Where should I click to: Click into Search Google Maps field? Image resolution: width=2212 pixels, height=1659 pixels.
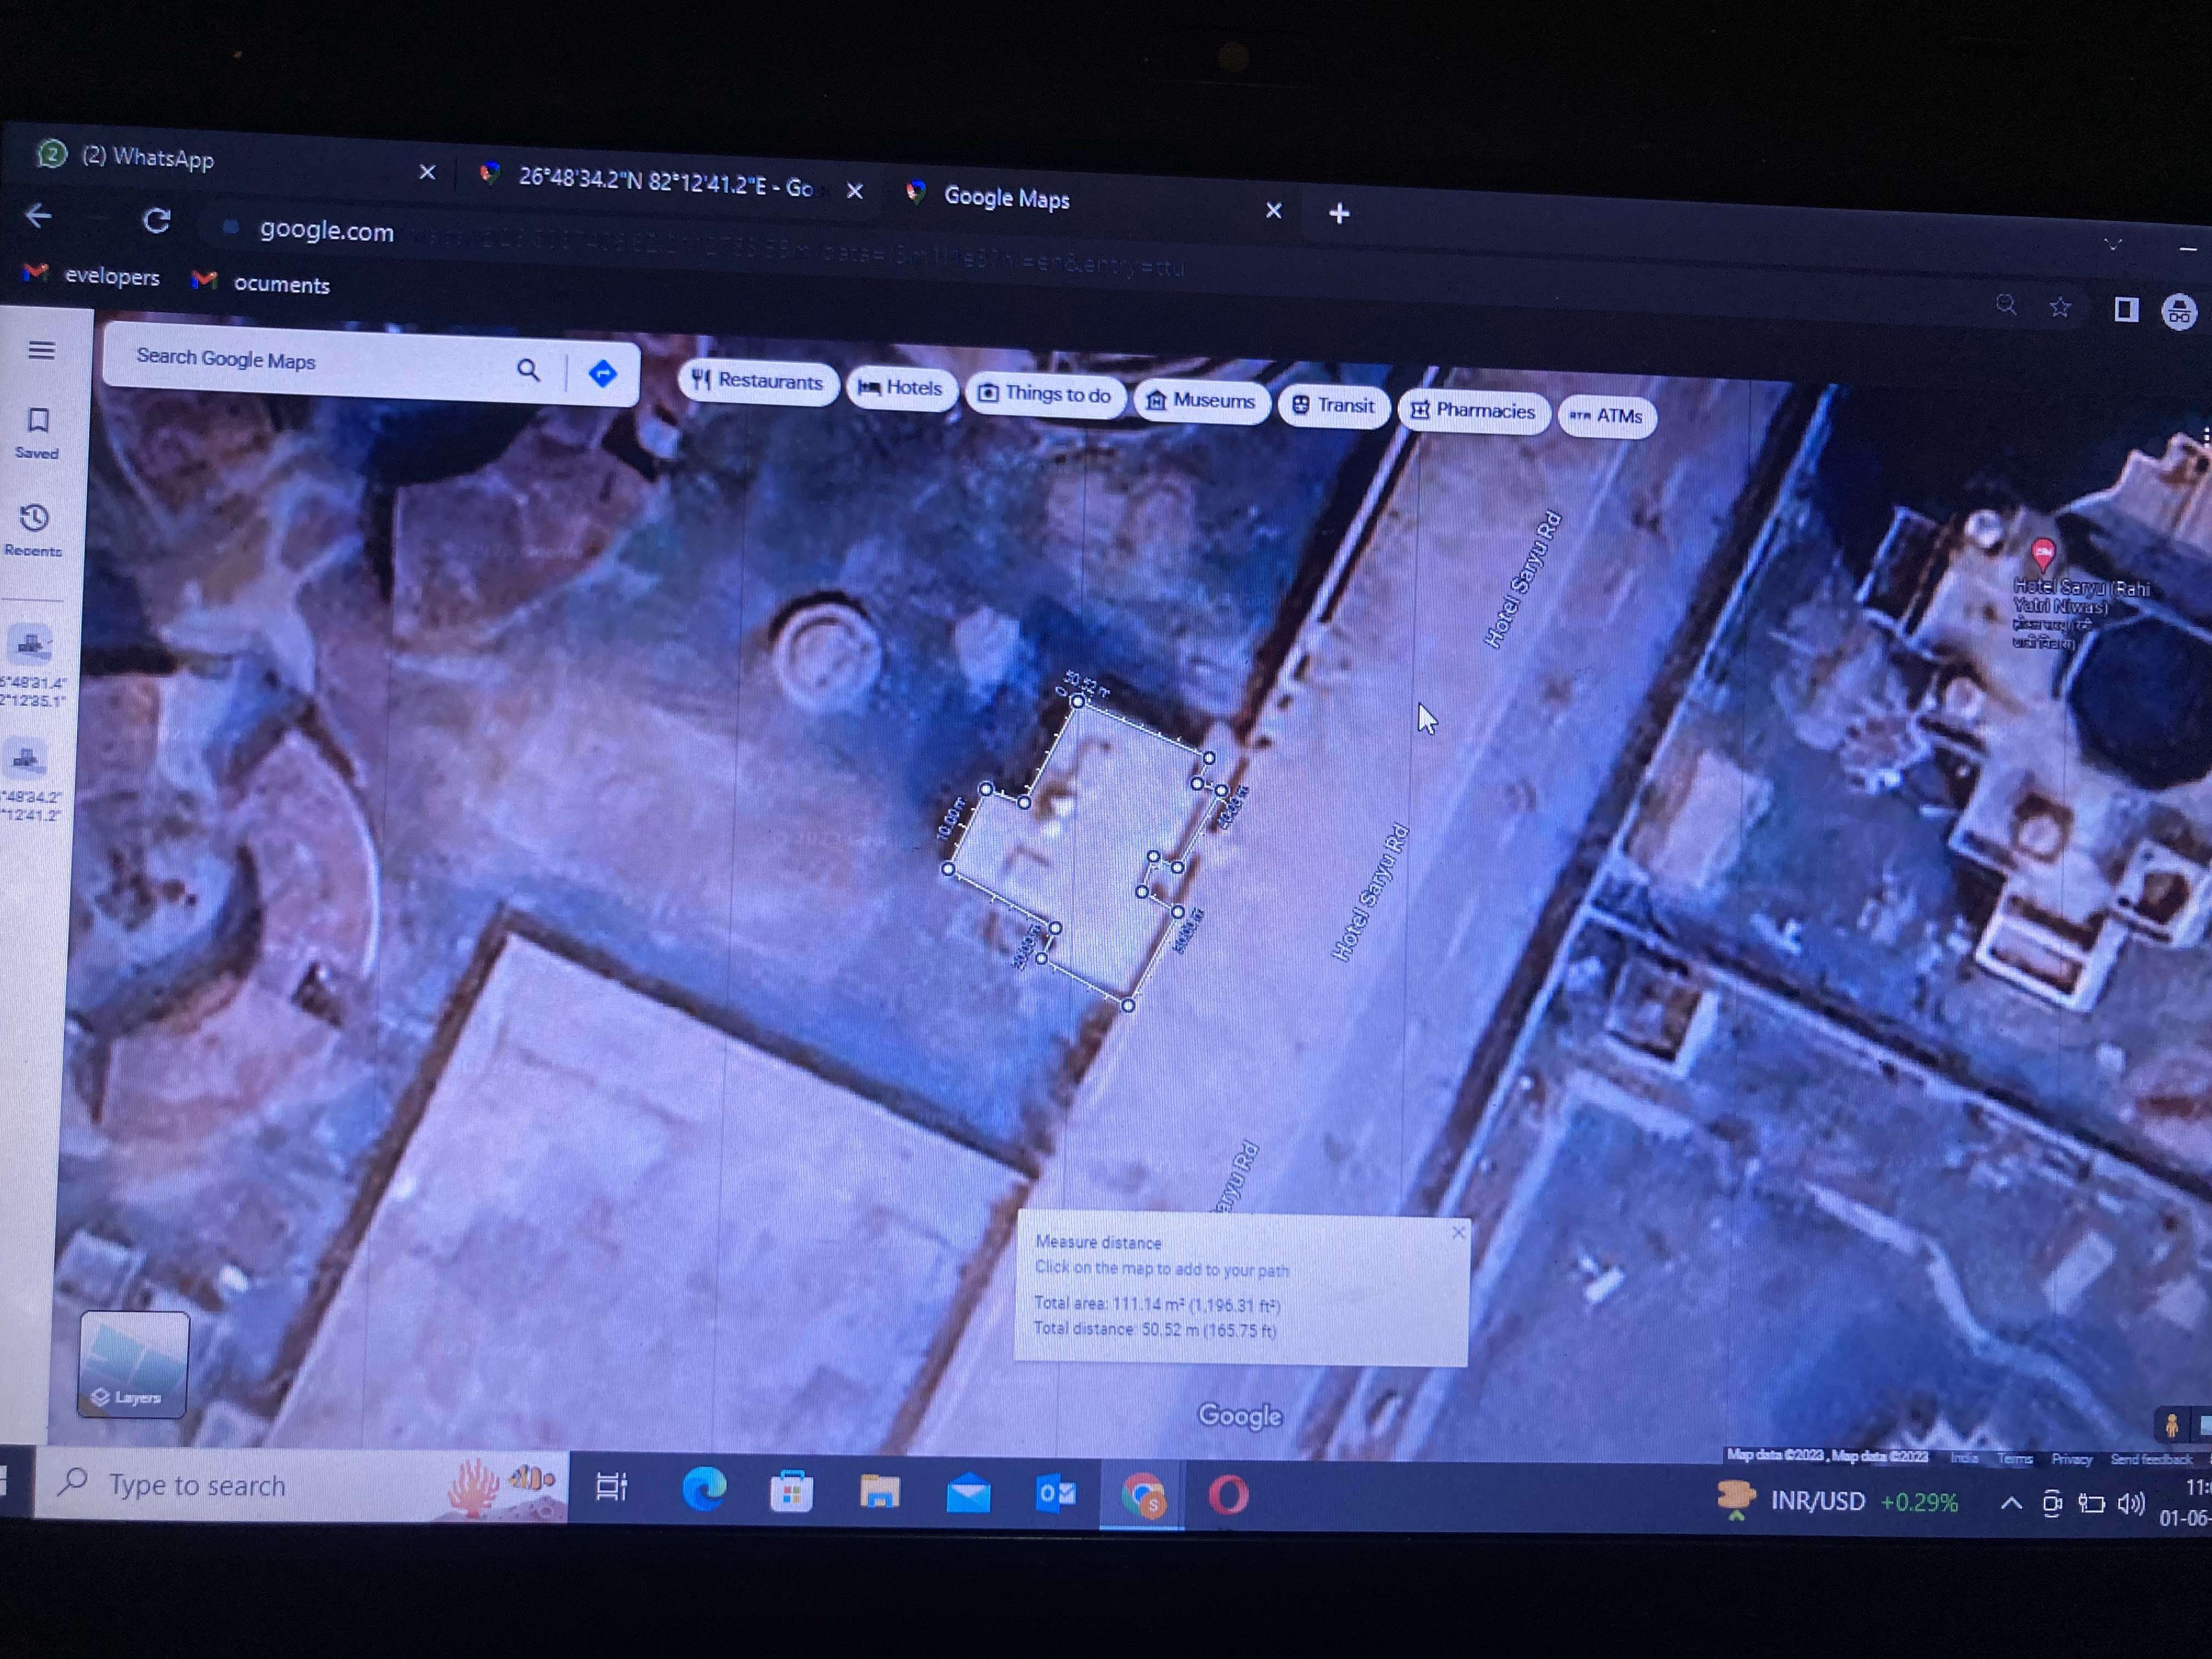[310, 362]
